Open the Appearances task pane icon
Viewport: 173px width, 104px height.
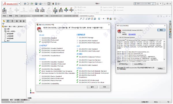170,32
